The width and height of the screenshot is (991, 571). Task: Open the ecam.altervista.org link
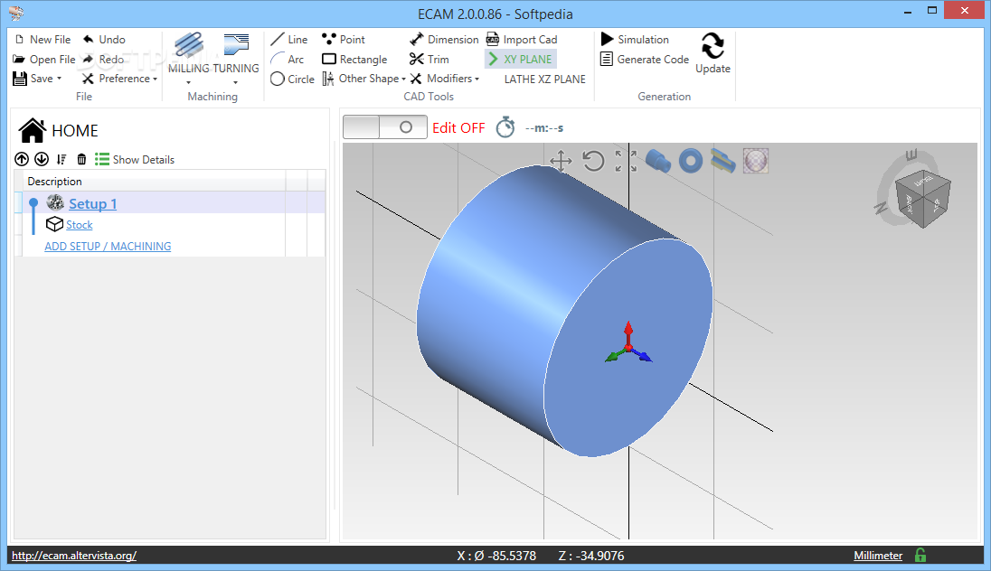click(x=74, y=556)
